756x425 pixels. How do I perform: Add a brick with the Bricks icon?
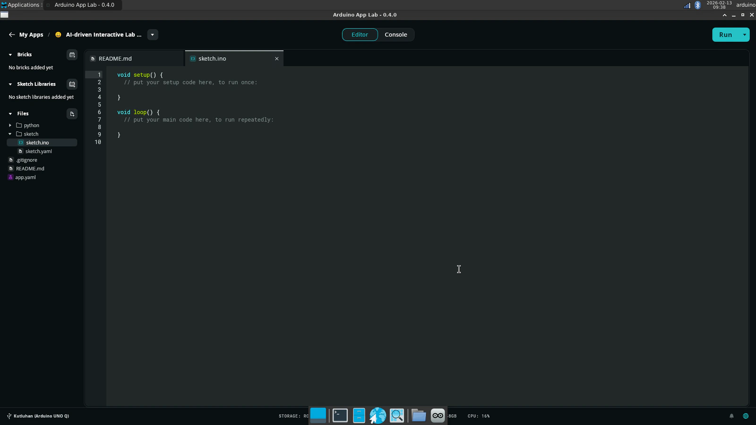[x=72, y=55]
